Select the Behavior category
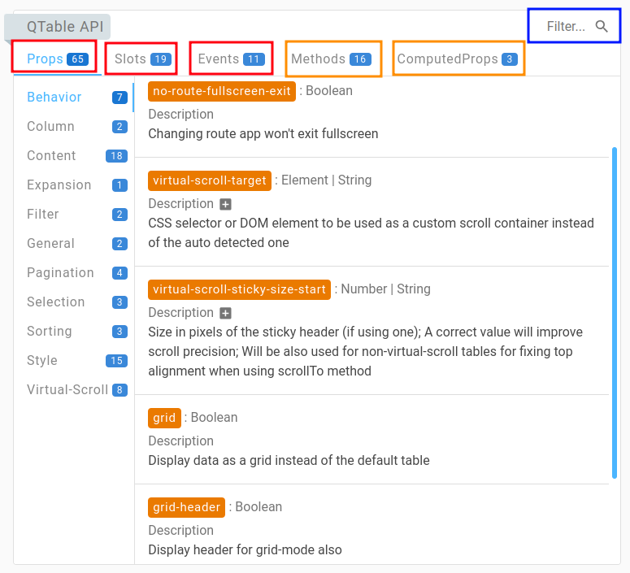Screen dimensions: 630x573 54,98
